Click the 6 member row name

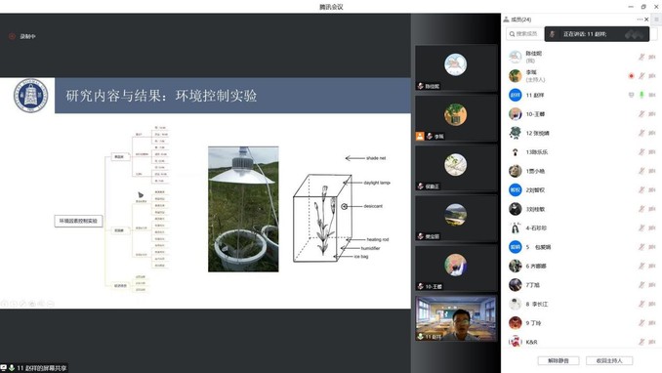(x=536, y=267)
